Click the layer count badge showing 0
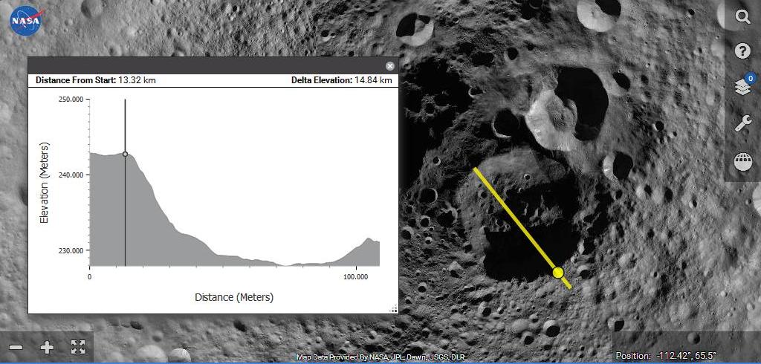The image size is (761, 364). point(751,78)
